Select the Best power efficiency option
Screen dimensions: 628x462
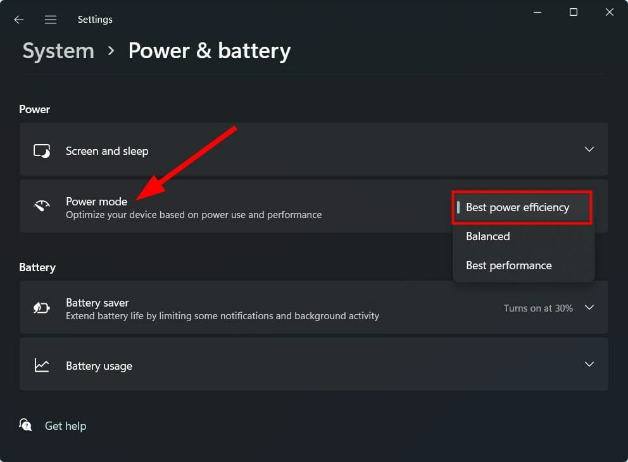[517, 207]
